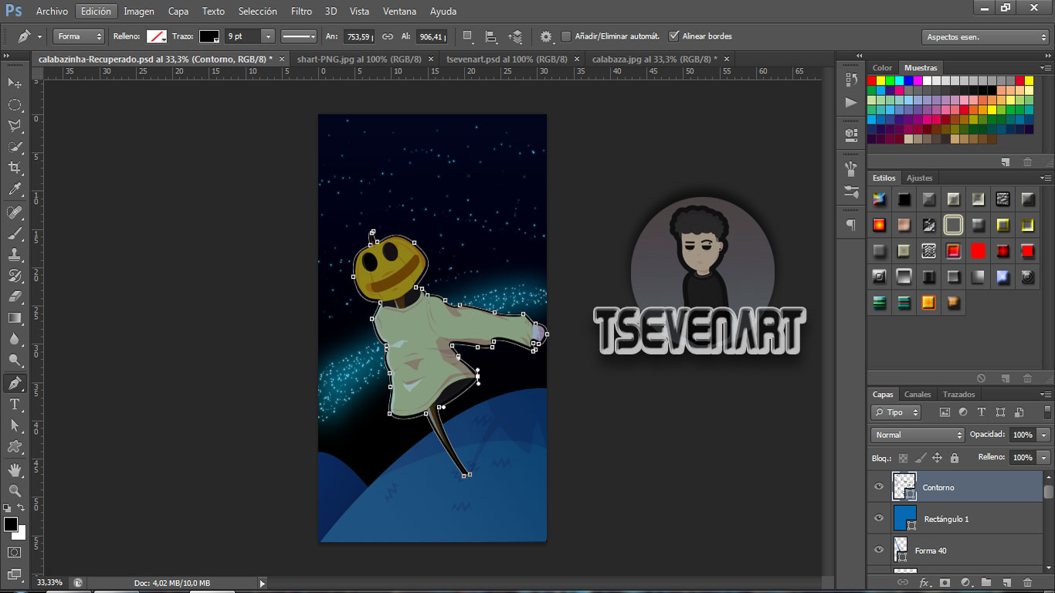Open layer styles fx button
This screenshot has height=593, width=1055.
click(x=924, y=582)
